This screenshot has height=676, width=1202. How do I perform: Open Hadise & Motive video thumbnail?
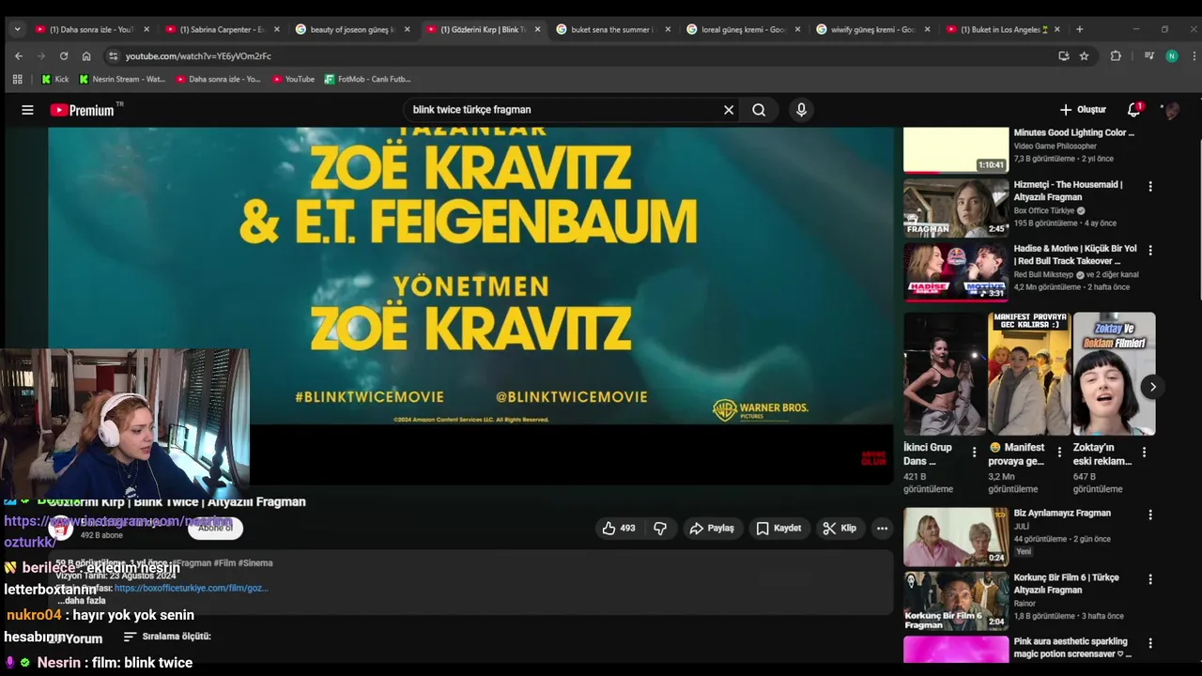tap(956, 272)
